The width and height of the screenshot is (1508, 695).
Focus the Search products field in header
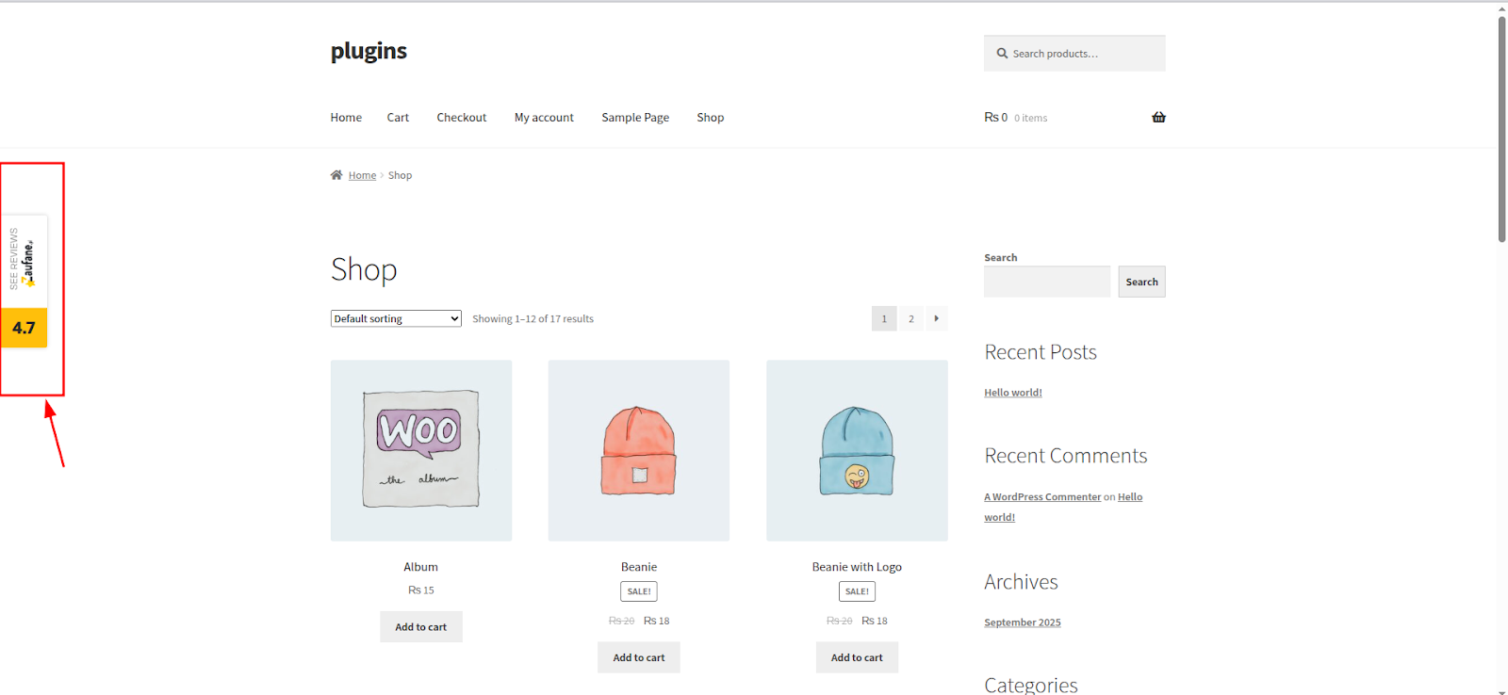1084,54
